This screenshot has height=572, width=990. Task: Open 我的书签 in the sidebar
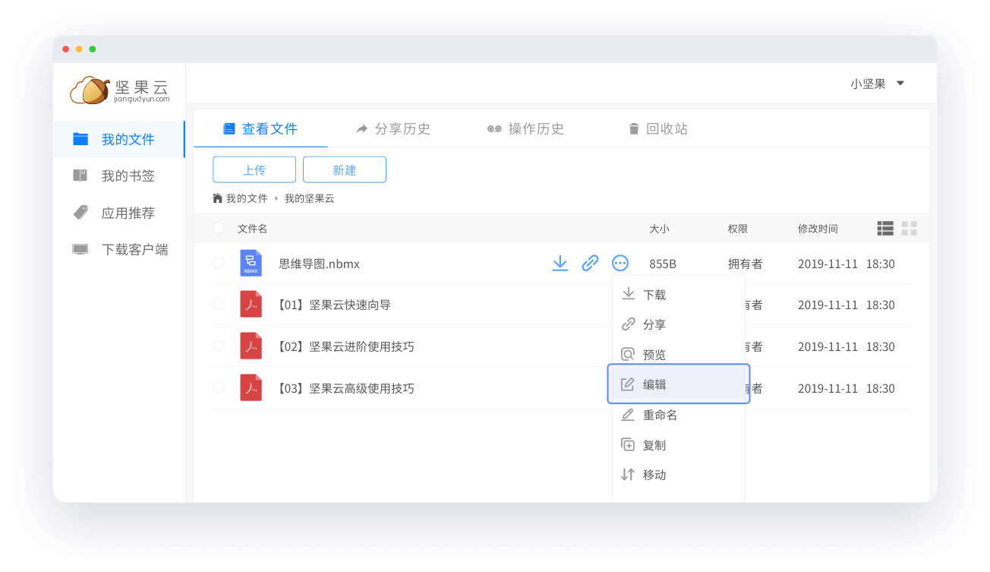128,176
